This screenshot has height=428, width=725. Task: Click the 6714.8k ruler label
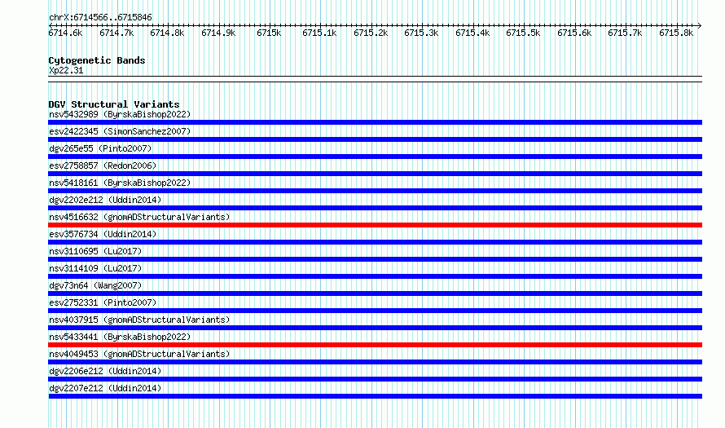pyautogui.click(x=167, y=33)
